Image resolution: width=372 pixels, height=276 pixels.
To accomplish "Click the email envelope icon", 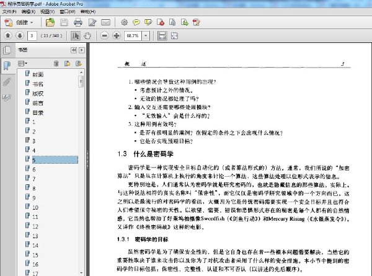I will (105, 22).
